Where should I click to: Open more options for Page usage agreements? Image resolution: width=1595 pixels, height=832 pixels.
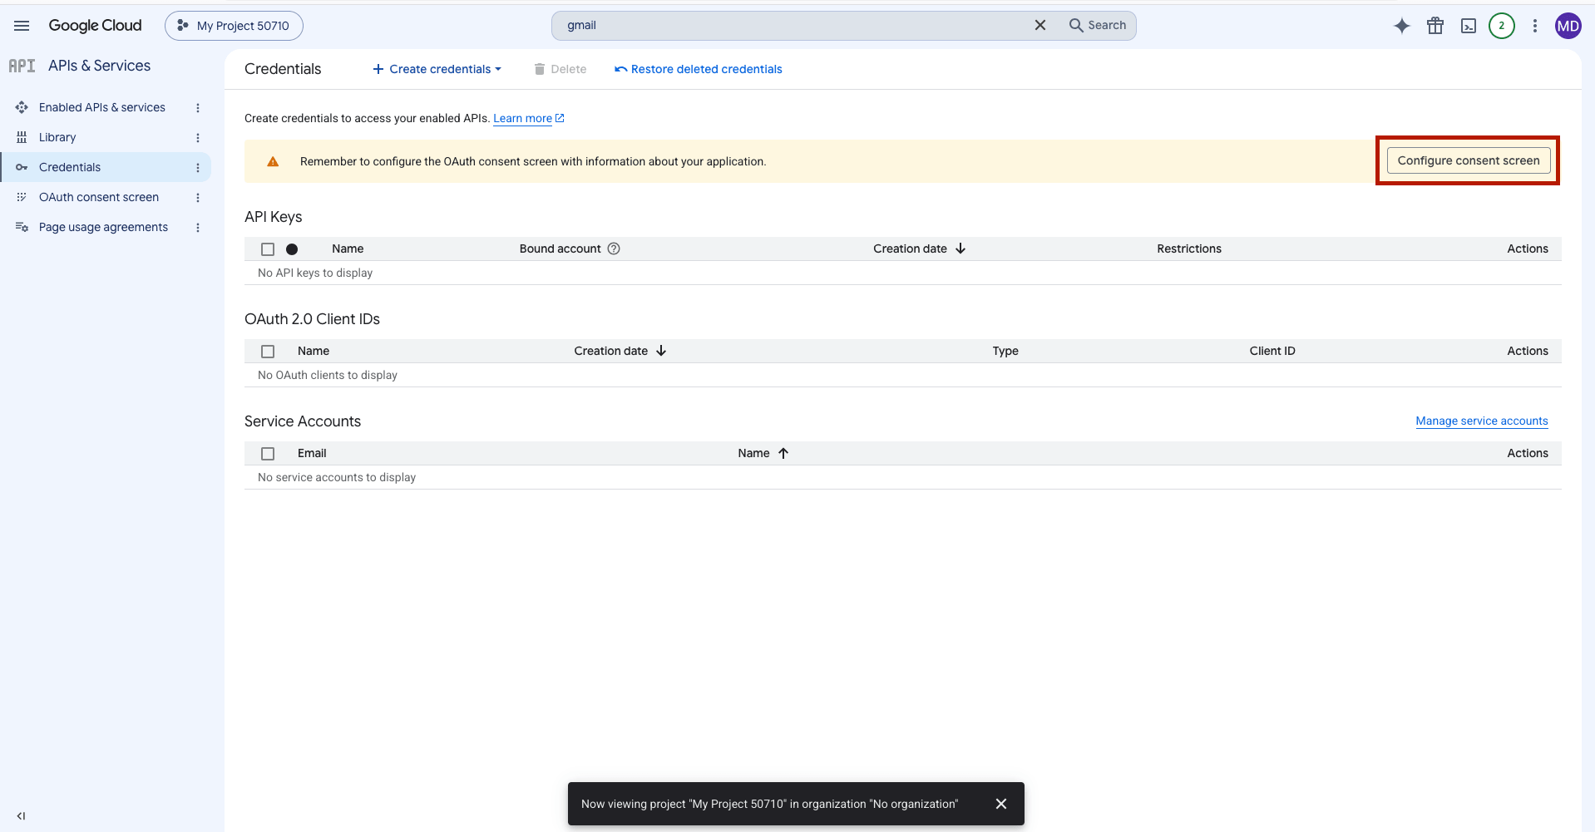(x=198, y=227)
